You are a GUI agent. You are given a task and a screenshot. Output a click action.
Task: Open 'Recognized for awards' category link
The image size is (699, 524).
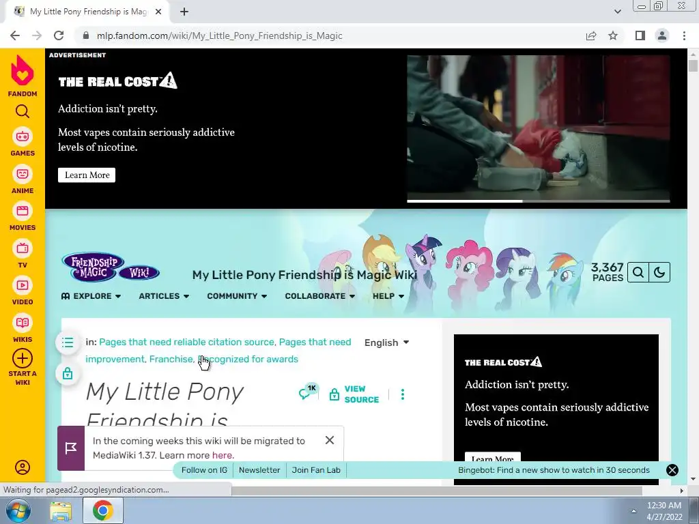click(x=248, y=359)
